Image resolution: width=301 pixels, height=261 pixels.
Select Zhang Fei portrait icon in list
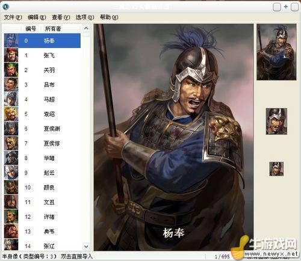(x=11, y=55)
